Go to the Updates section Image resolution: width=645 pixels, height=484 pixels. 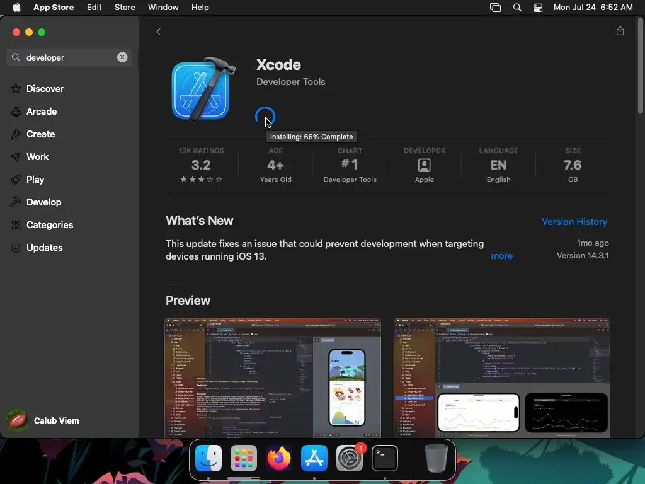tap(45, 247)
